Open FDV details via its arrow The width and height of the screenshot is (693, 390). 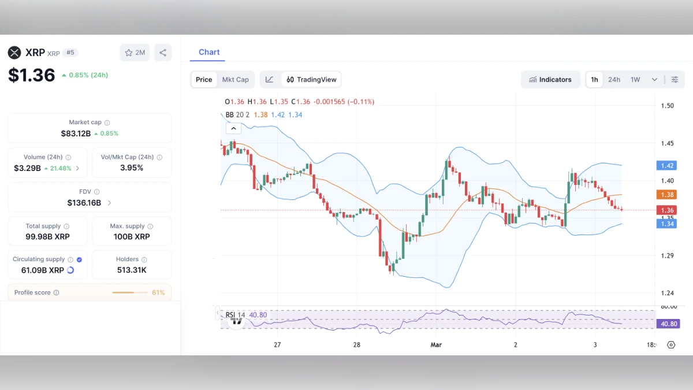tap(110, 203)
